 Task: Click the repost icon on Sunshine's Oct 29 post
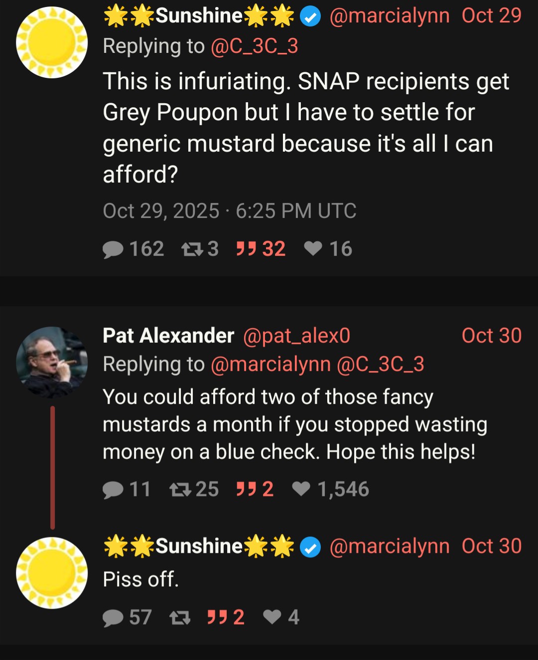[x=193, y=249]
